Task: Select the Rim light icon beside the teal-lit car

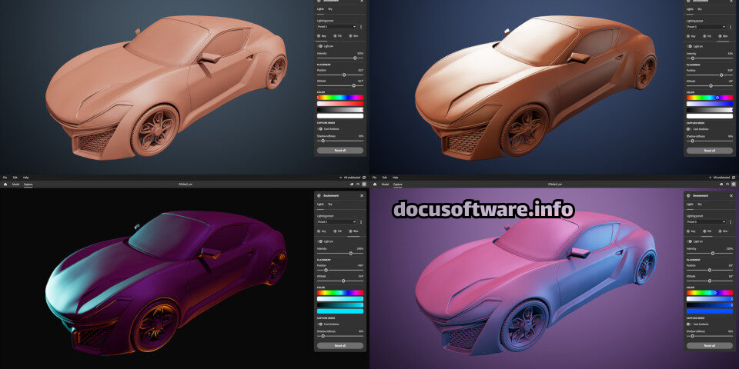Action: 351,231
